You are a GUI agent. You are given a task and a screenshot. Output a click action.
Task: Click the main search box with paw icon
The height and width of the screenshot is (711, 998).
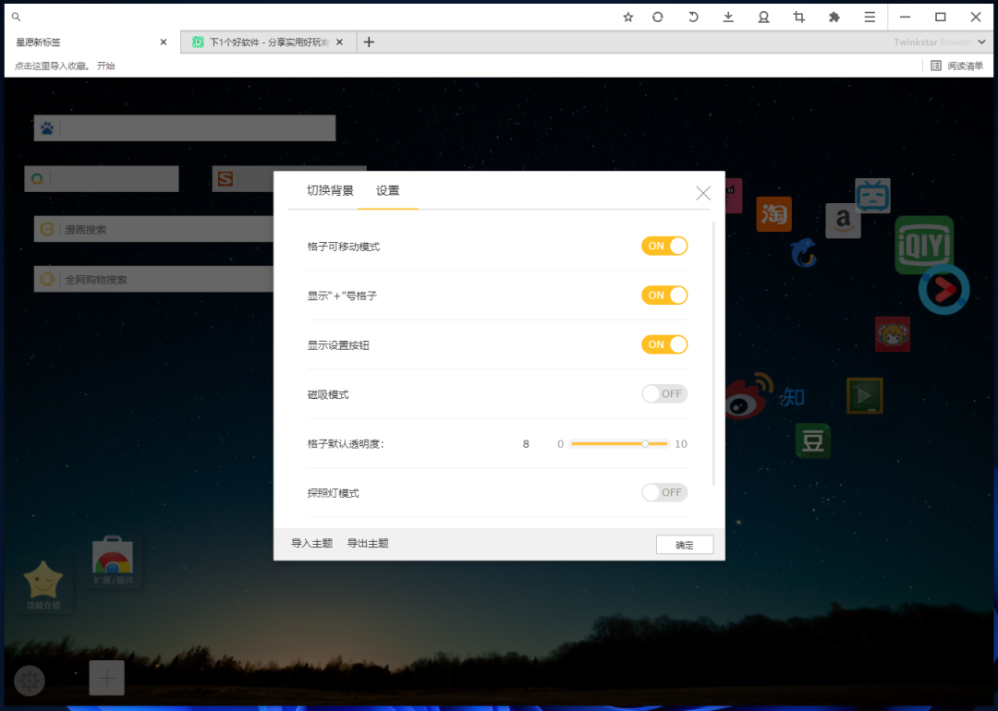coord(184,127)
